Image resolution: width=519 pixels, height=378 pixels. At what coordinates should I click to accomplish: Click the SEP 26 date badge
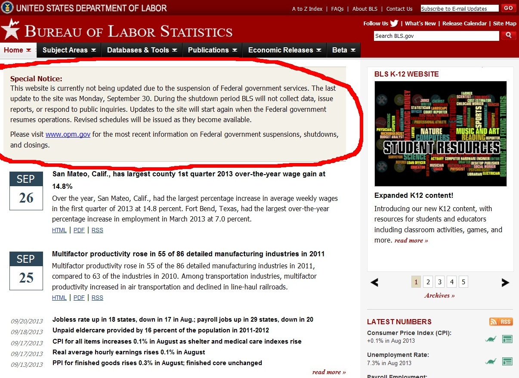[26, 191]
